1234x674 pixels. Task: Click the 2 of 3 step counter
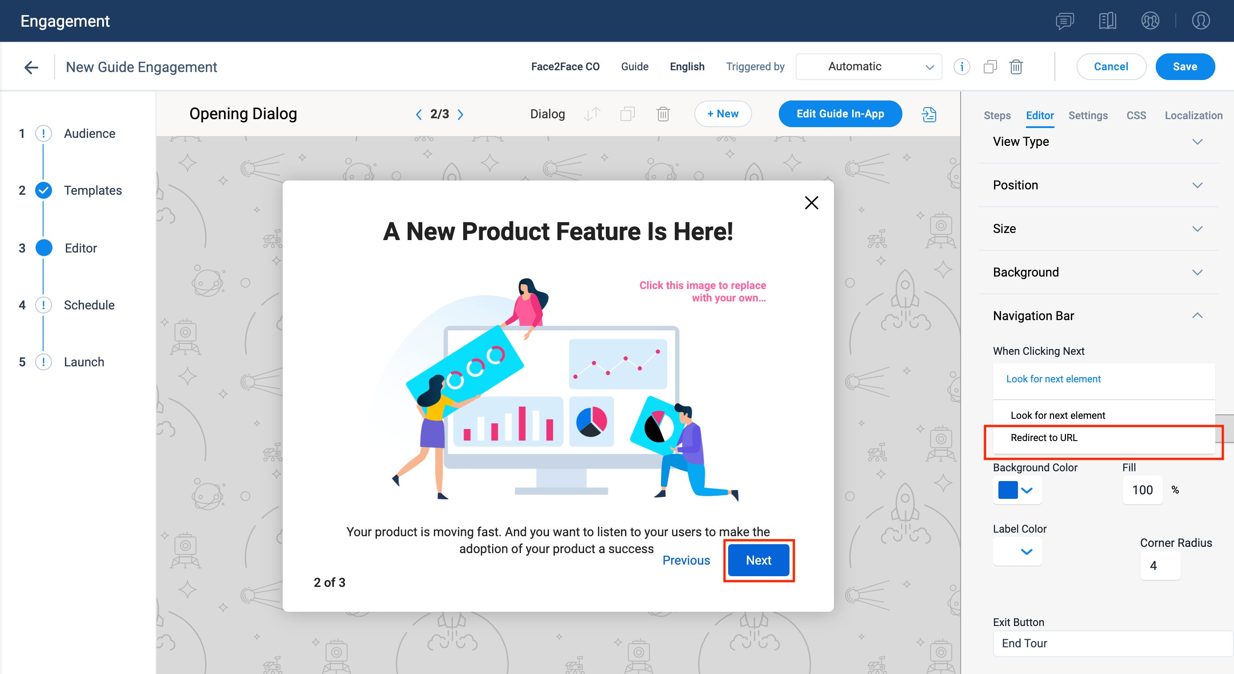[329, 582]
